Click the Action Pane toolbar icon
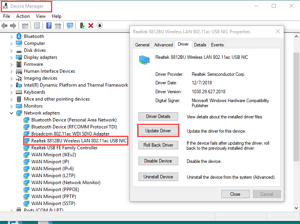Image resolution: width=300 pixels, height=224 pixels. pos(58,26)
